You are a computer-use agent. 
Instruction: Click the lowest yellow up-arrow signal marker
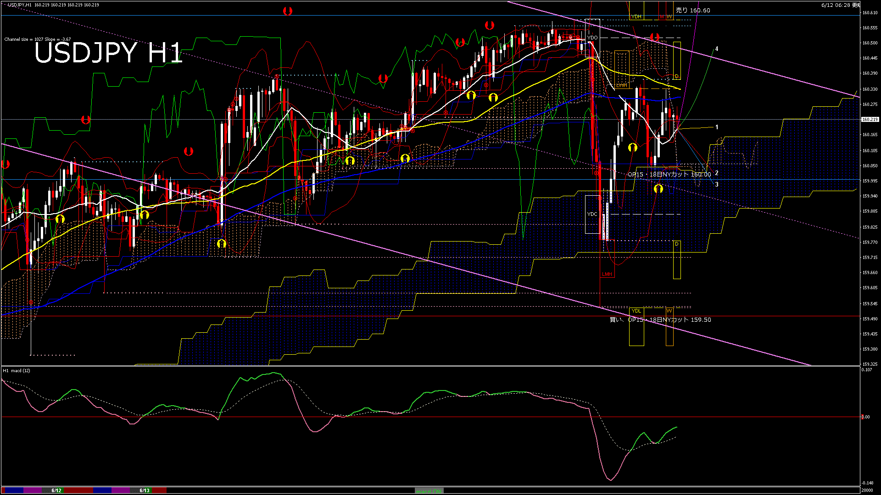[x=222, y=243]
